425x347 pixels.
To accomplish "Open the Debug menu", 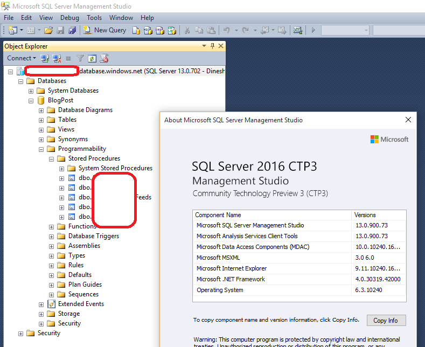I will [x=69, y=18].
